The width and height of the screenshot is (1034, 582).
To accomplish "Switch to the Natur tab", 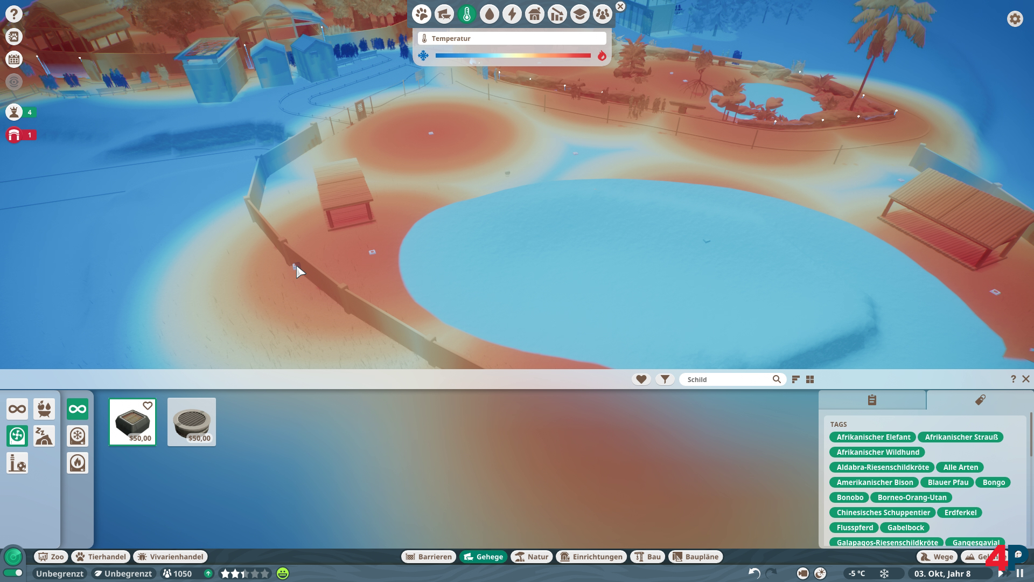I will [x=532, y=557].
